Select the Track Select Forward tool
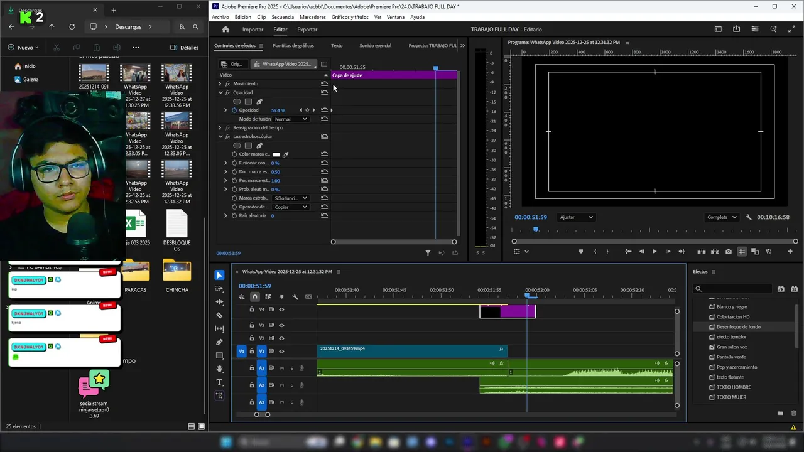The image size is (804, 452). click(219, 289)
